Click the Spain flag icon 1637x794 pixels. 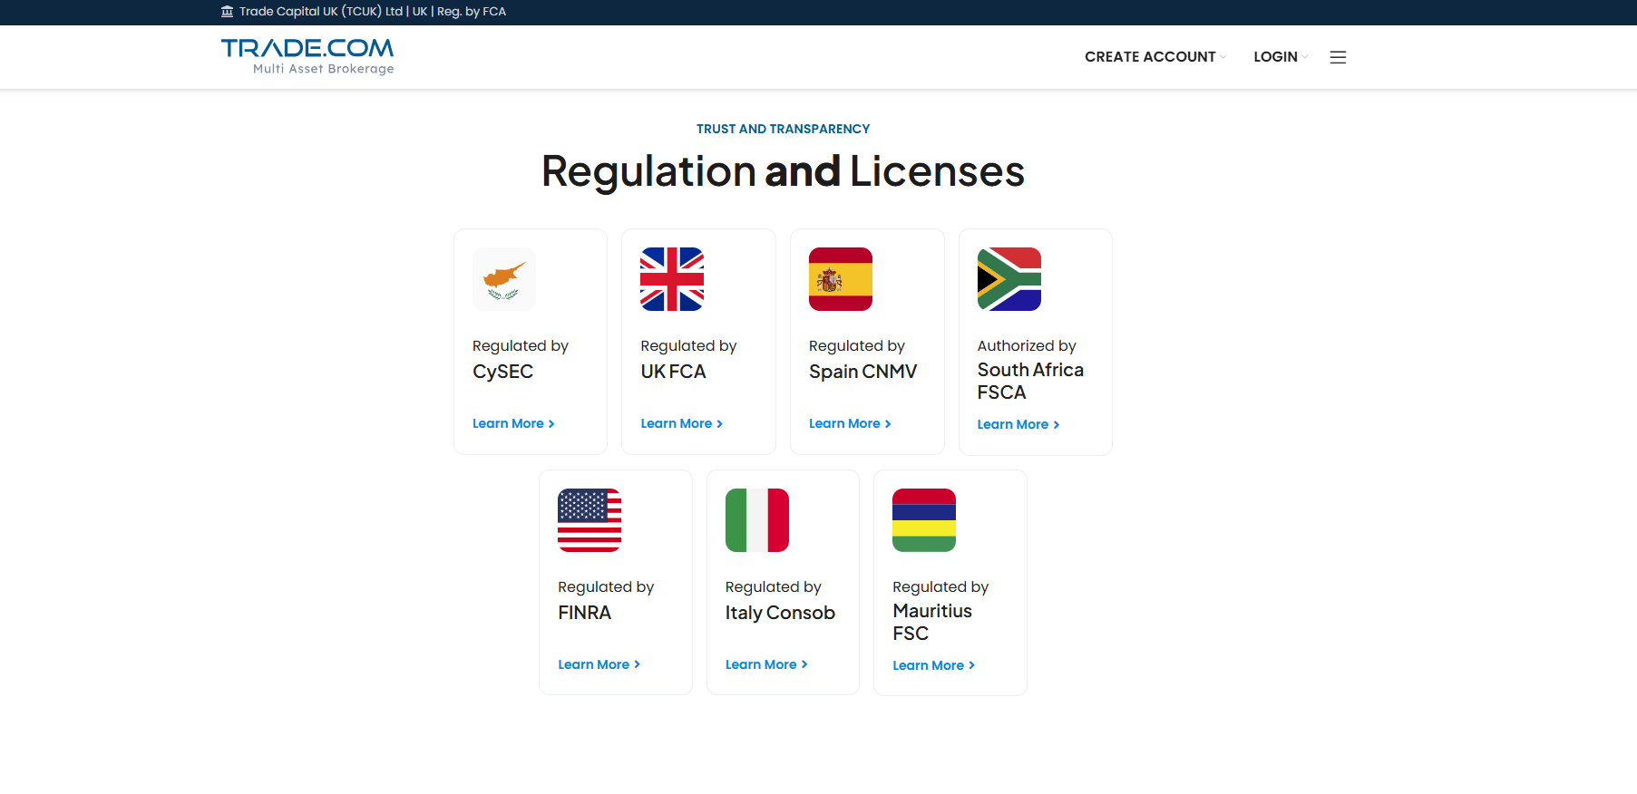click(x=841, y=279)
